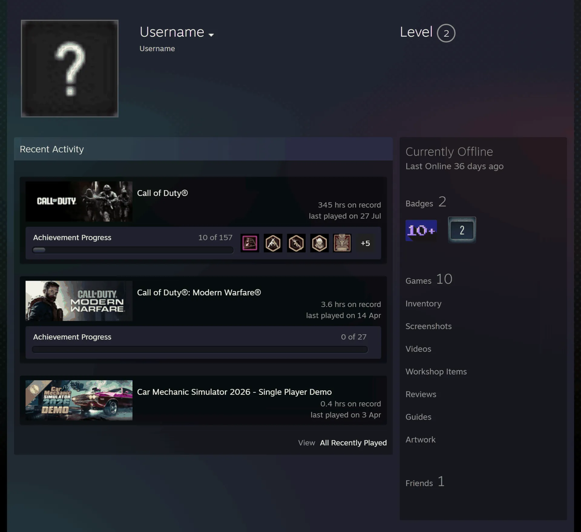Open the Games list

[x=429, y=279]
